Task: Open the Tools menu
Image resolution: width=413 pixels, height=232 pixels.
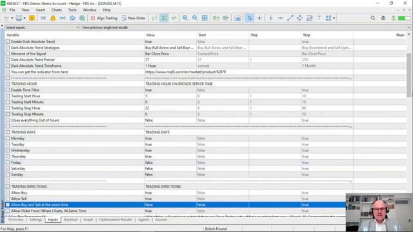Action: pyautogui.click(x=72, y=10)
